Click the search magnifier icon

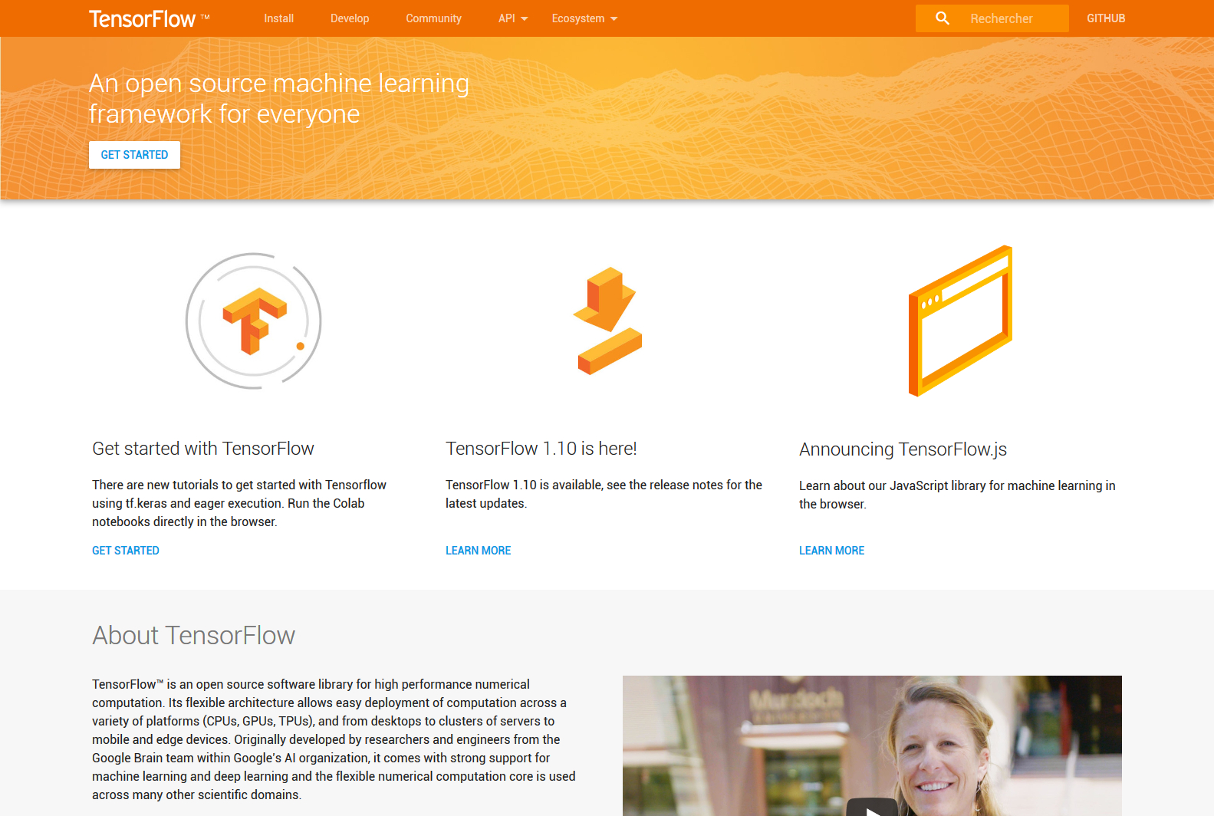click(943, 18)
